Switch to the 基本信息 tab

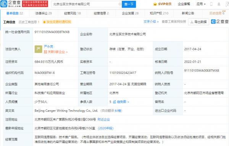15,13
